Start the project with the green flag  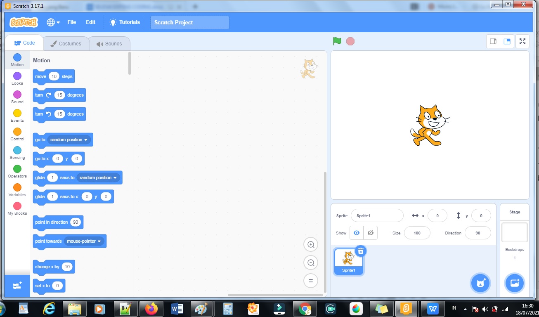[x=337, y=41]
